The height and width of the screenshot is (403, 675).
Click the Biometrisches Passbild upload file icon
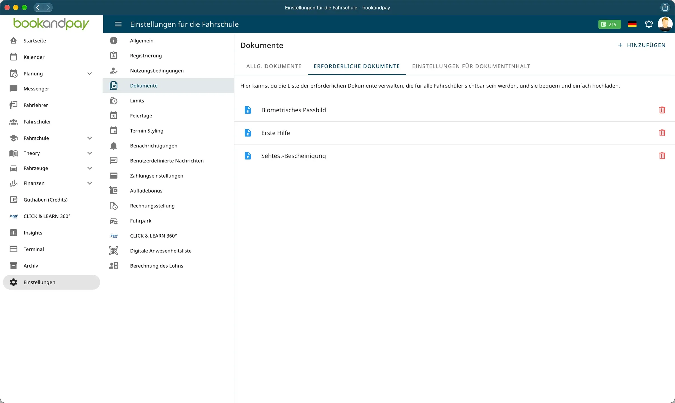248,110
